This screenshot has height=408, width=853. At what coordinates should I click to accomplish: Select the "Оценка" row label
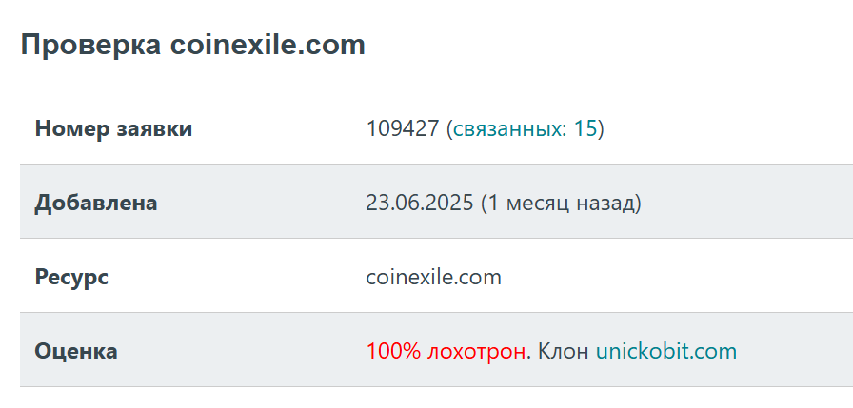76,351
